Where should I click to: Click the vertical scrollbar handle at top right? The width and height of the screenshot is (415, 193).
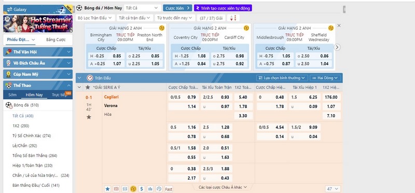[344, 9]
